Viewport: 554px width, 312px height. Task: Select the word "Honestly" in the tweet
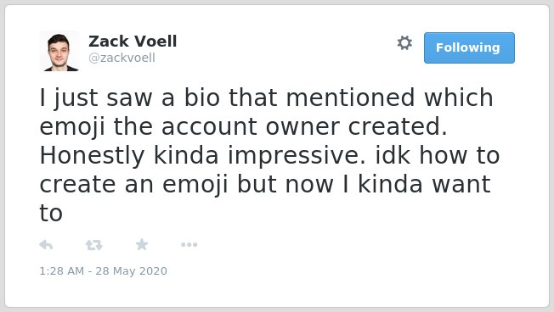point(93,156)
